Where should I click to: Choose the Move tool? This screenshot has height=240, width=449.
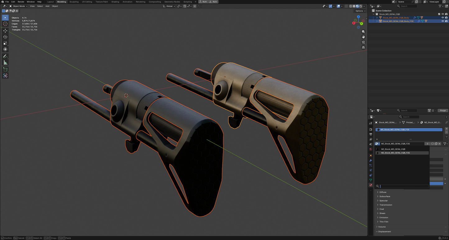point(5,31)
